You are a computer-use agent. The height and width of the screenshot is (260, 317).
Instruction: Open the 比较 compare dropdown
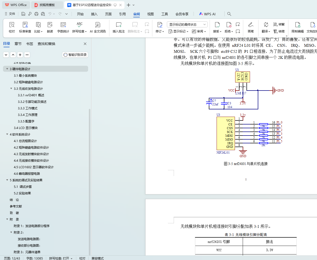point(38,31)
